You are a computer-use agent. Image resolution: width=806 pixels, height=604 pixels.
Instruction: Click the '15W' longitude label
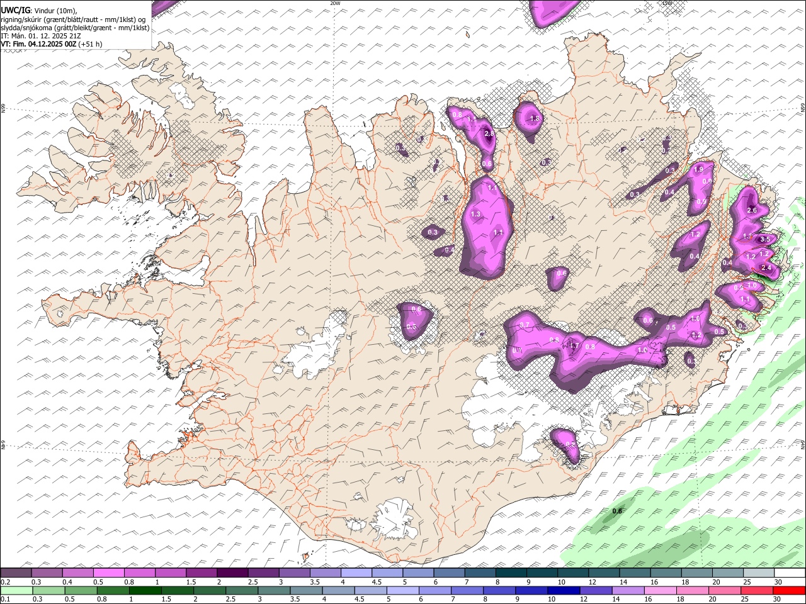pos(667,3)
